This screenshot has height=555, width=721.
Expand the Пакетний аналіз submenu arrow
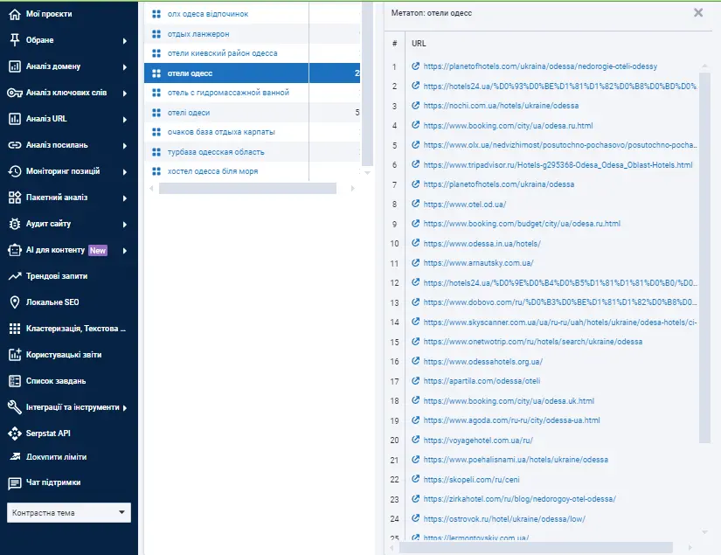pyautogui.click(x=125, y=198)
